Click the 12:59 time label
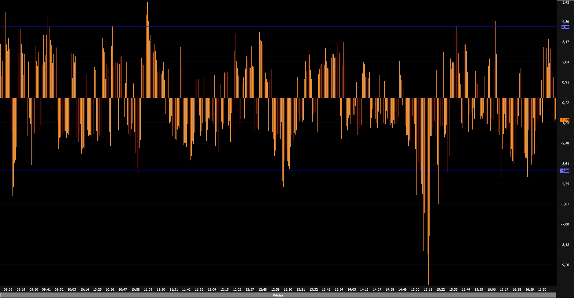 tap(275, 289)
